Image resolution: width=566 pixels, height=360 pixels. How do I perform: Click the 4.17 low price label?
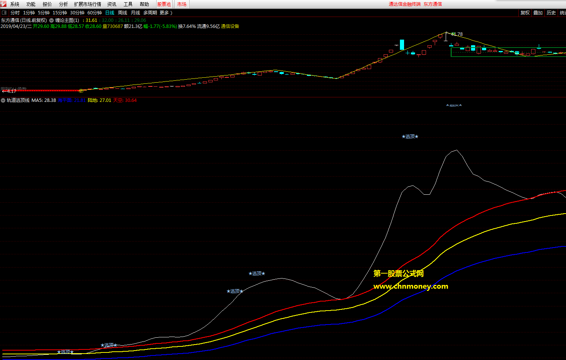[10, 91]
